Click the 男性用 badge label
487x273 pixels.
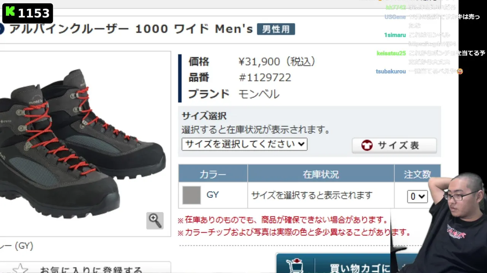pyautogui.click(x=276, y=29)
